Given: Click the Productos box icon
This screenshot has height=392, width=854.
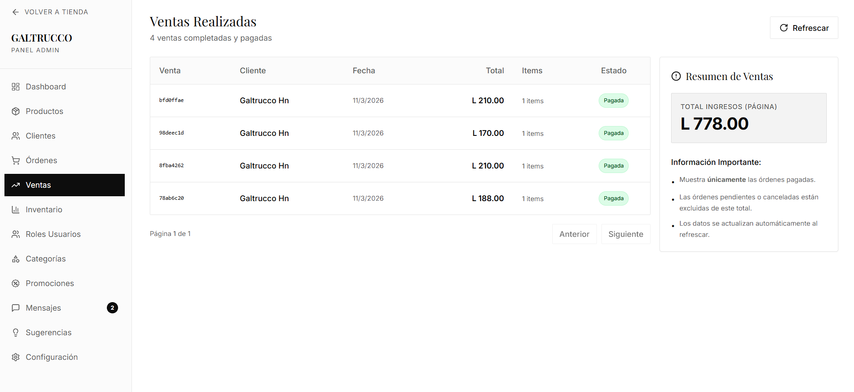Looking at the screenshot, I should 16,111.
